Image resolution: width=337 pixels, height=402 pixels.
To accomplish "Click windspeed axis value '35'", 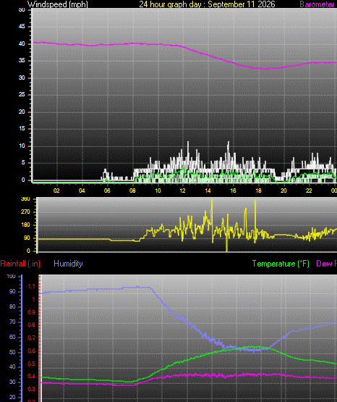I will tap(22, 61).
